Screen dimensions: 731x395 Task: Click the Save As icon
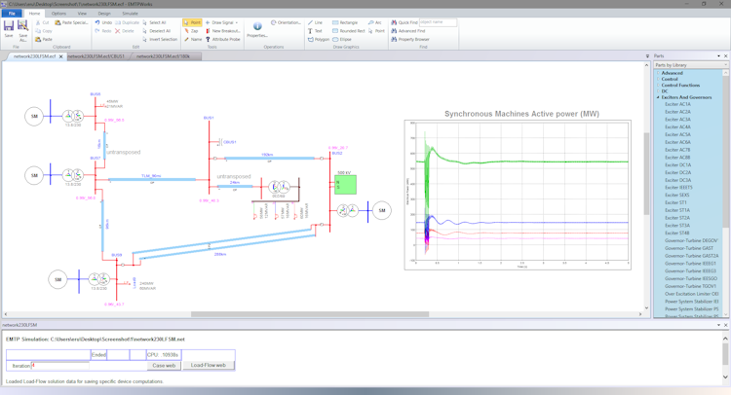(x=22, y=31)
